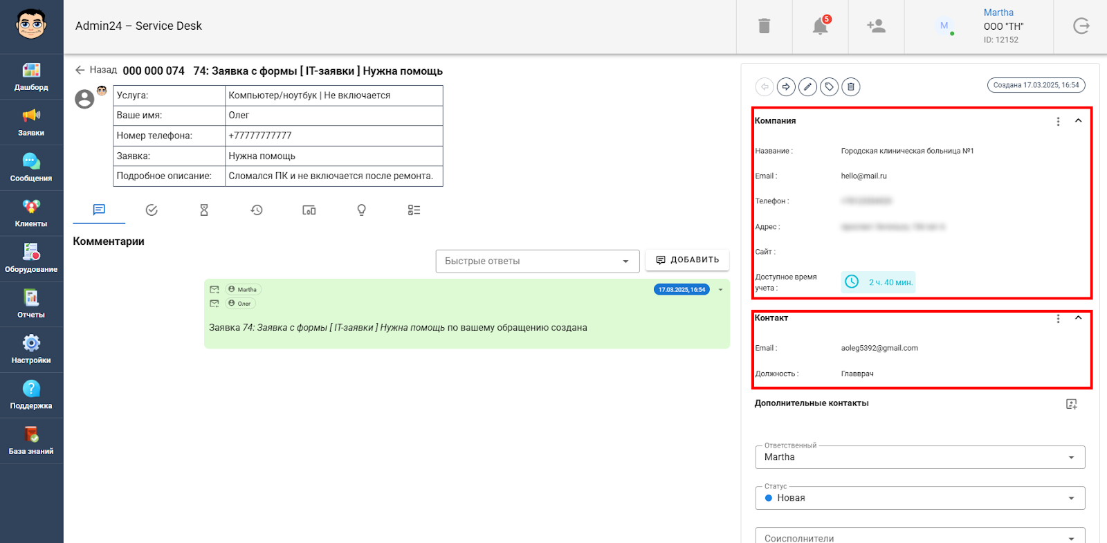1107x543 pixels.
Task: Open the Быстрые ответы dropdown
Action: pyautogui.click(x=538, y=261)
